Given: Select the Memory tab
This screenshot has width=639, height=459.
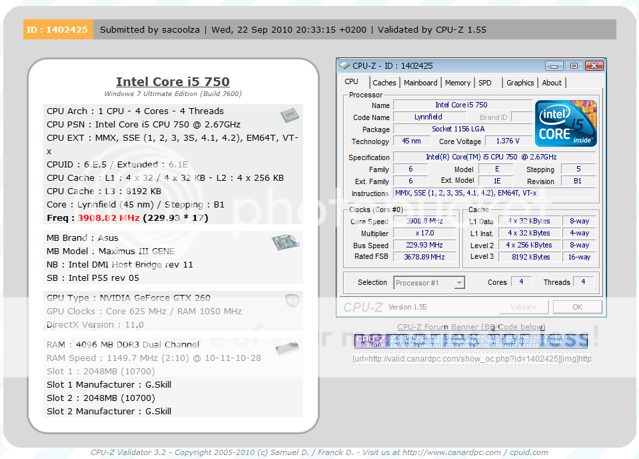Looking at the screenshot, I should (x=458, y=83).
